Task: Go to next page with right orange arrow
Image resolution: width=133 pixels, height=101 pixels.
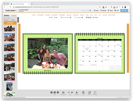Action: tap(128, 48)
